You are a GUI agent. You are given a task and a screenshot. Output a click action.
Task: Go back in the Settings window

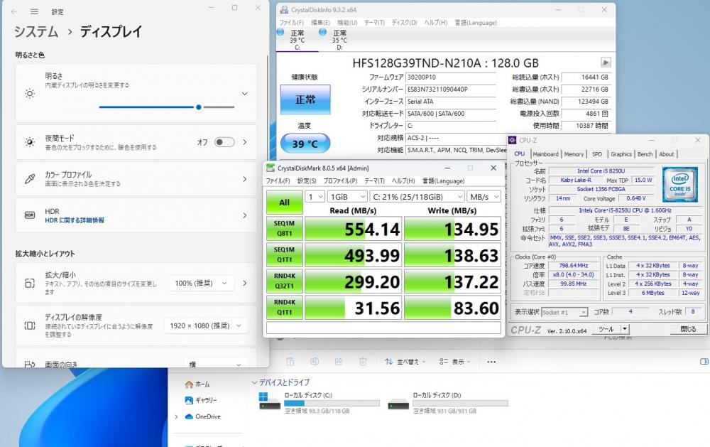pos(13,11)
